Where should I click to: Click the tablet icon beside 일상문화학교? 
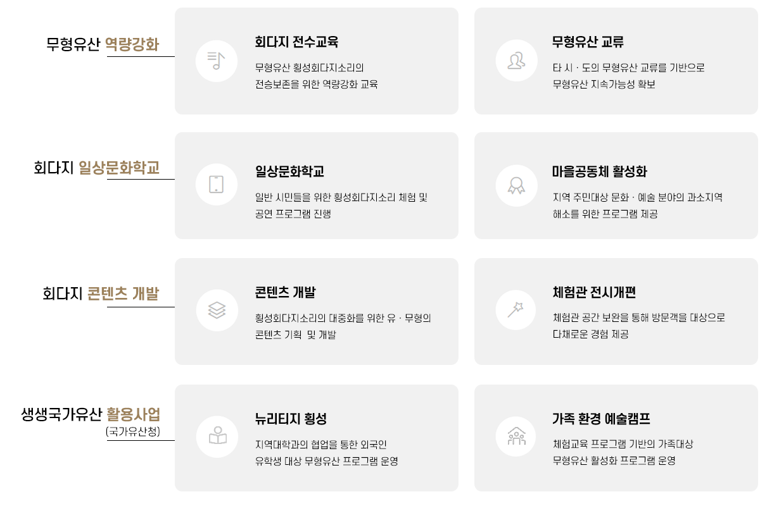point(217,184)
